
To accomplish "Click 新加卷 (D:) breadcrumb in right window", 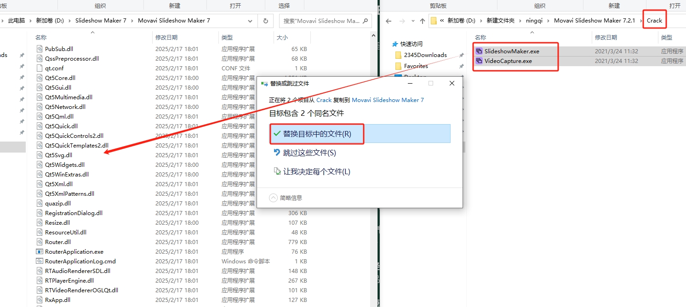I will tap(461, 21).
